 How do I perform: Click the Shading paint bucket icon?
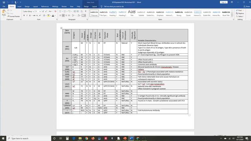pos(78,16)
